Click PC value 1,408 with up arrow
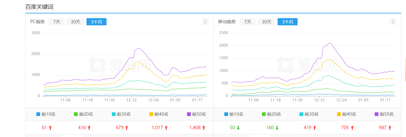406x137 pixels. tap(197, 128)
